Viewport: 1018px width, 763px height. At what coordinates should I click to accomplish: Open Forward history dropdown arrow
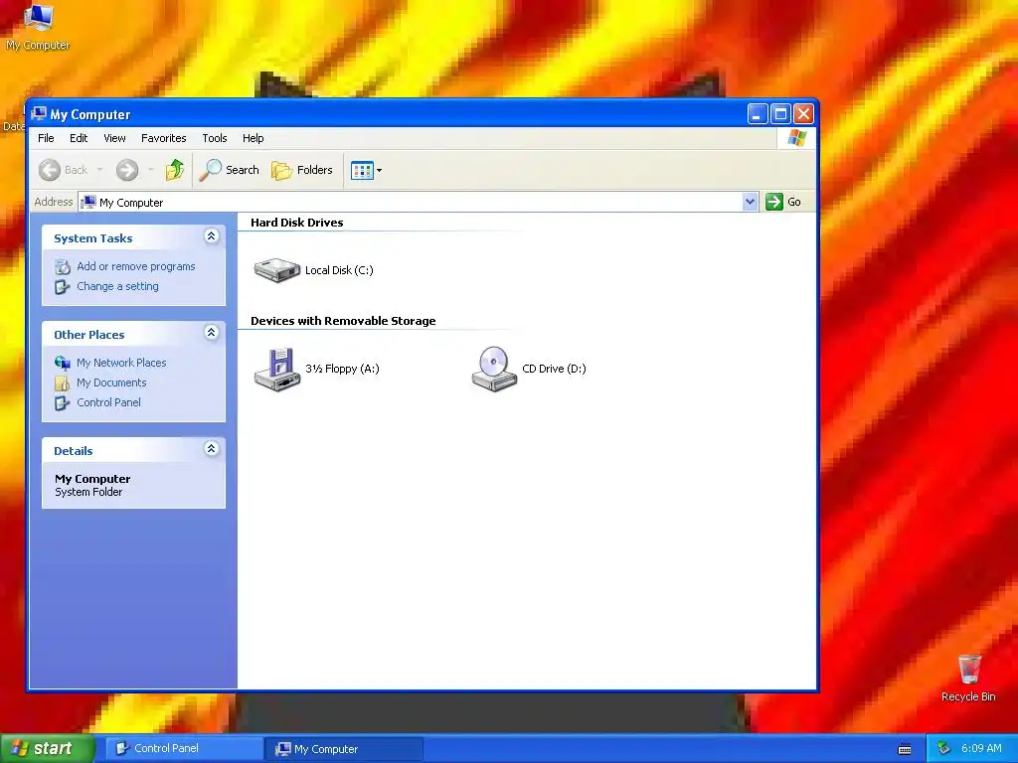pos(151,170)
